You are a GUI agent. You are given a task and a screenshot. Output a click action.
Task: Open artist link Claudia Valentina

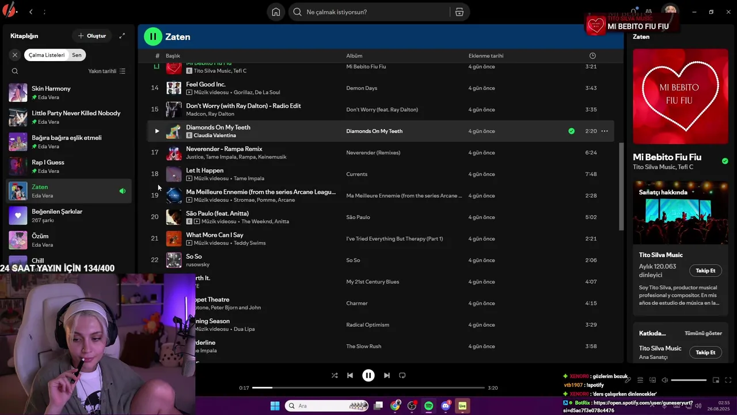[215, 135]
